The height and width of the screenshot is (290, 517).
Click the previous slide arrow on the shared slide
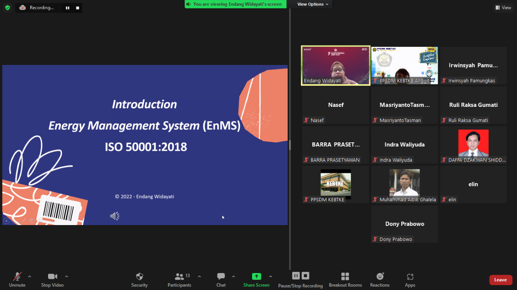(x=6, y=221)
